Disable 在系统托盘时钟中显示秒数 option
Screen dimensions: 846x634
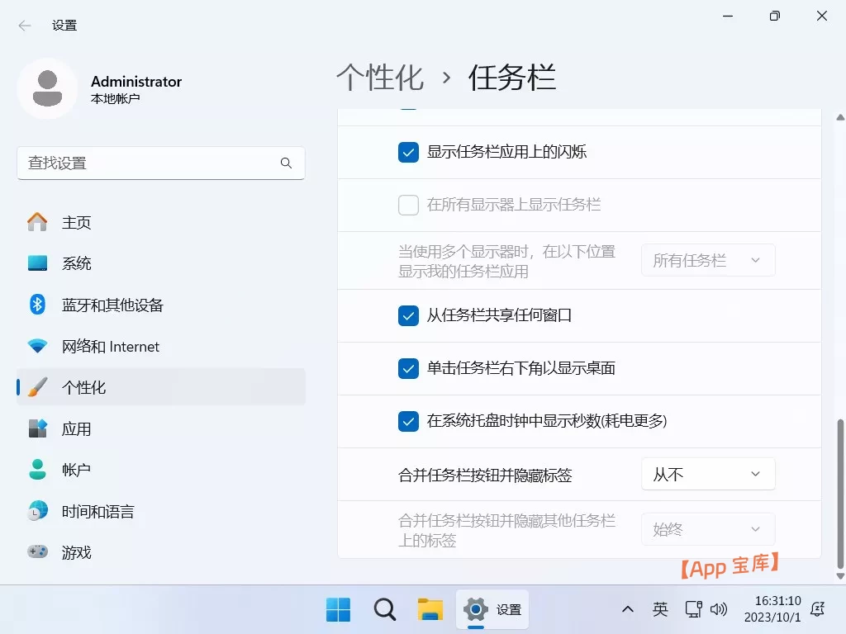pos(408,421)
